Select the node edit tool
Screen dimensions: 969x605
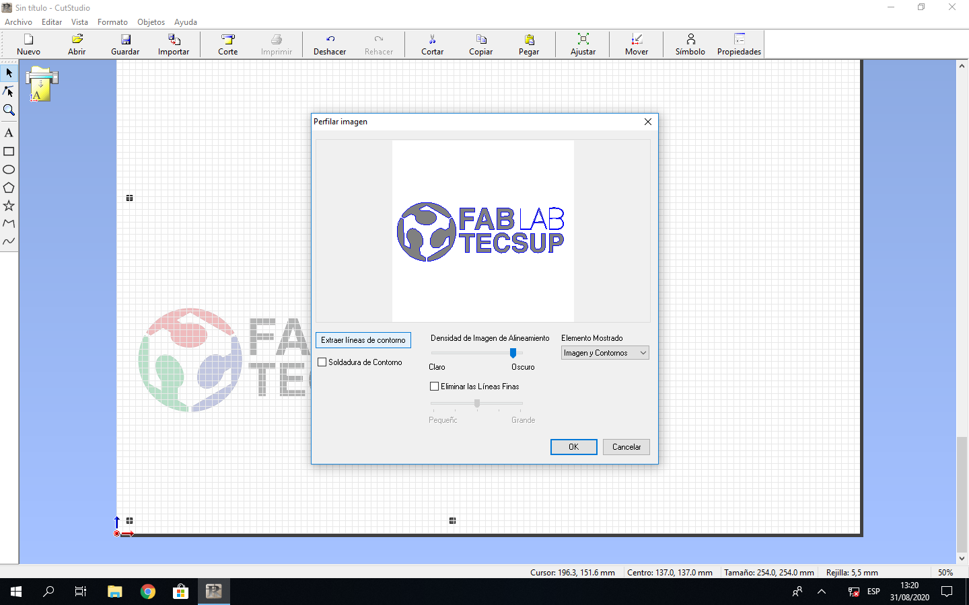9,91
